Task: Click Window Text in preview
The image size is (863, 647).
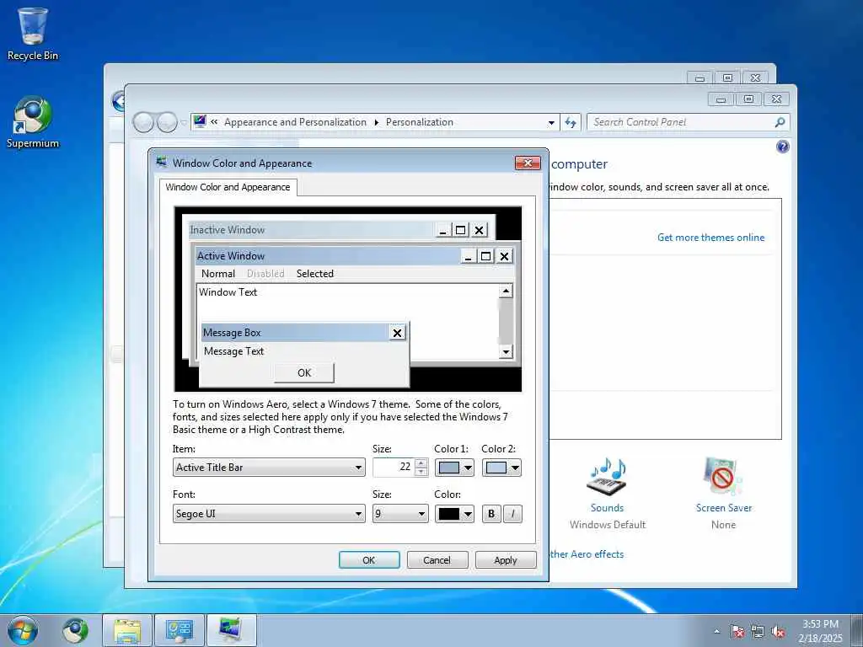Action: (x=228, y=292)
